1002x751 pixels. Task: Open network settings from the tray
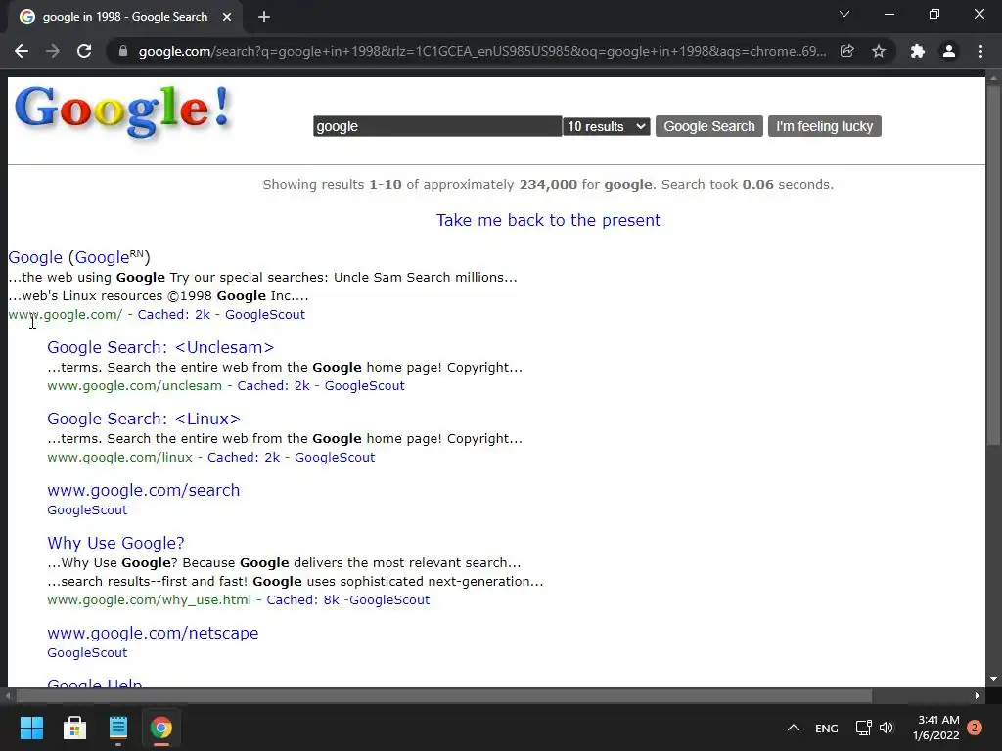863,728
